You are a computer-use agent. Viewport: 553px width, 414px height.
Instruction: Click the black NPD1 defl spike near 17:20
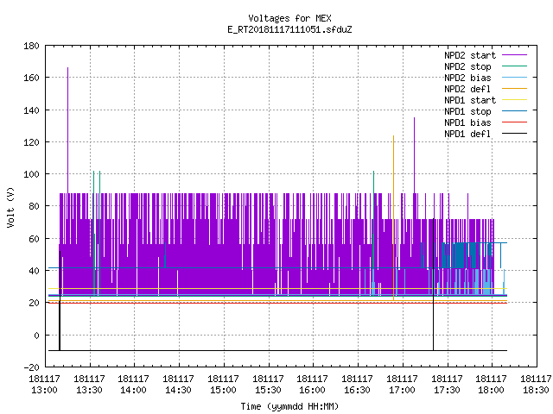(434, 285)
